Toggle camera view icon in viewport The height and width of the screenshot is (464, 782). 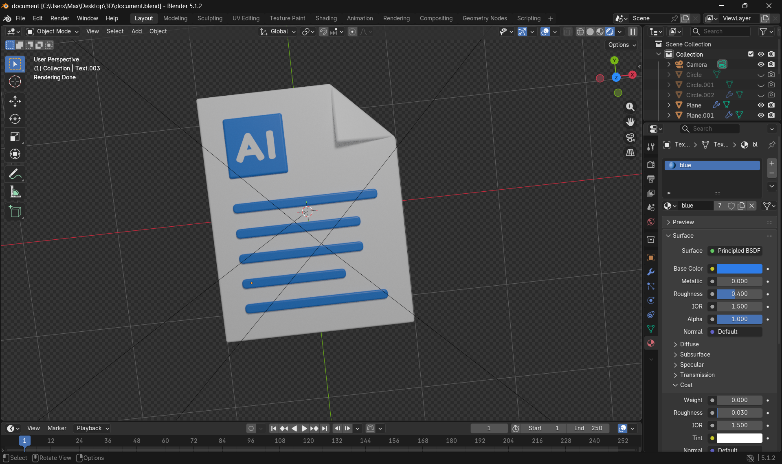[630, 137]
